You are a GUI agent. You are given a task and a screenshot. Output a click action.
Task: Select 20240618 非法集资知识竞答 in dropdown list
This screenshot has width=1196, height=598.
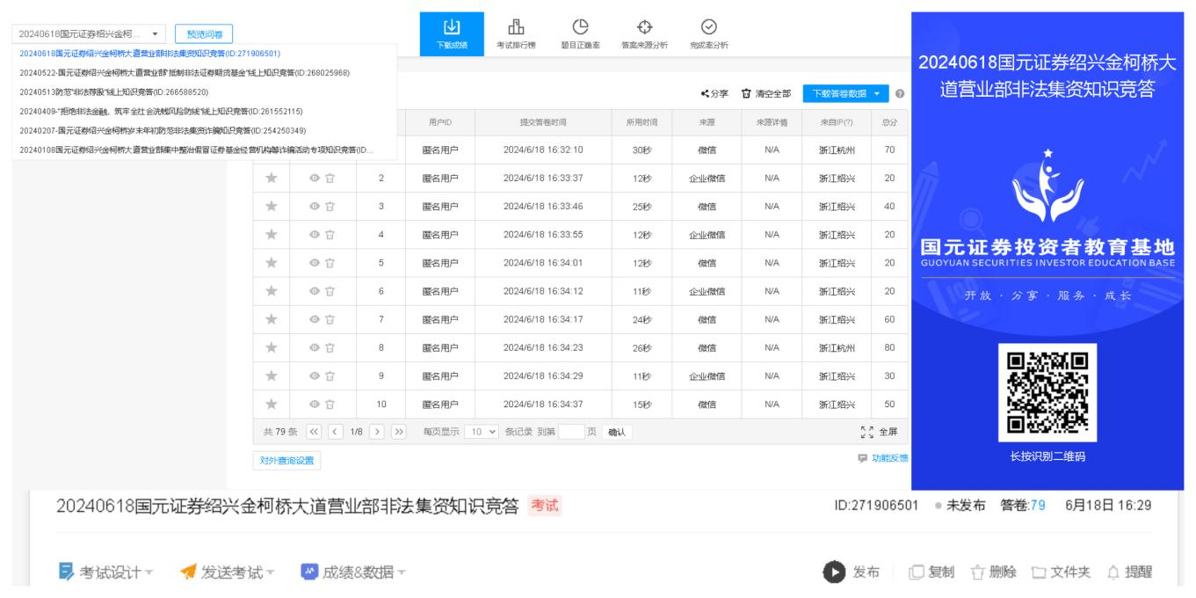(x=149, y=54)
